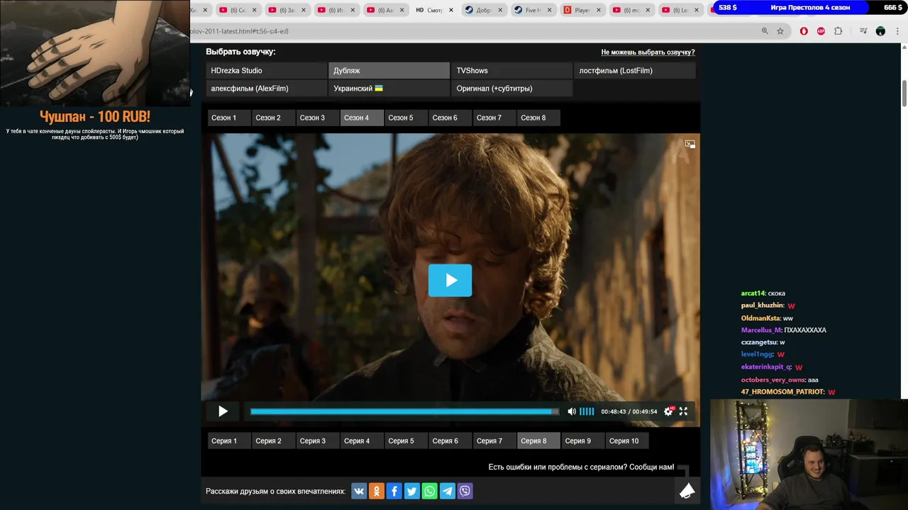The width and height of the screenshot is (908, 510).
Task: Share via the Viber icon
Action: pyautogui.click(x=465, y=491)
